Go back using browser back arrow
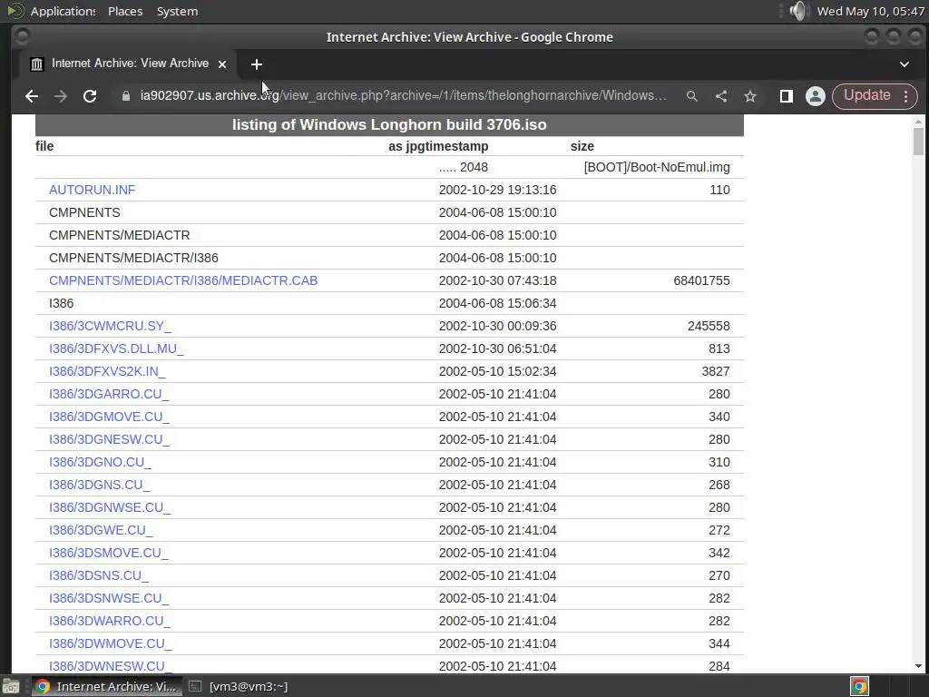Image resolution: width=929 pixels, height=697 pixels. point(32,96)
